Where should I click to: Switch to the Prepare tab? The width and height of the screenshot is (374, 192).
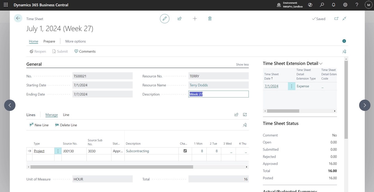pos(49,41)
